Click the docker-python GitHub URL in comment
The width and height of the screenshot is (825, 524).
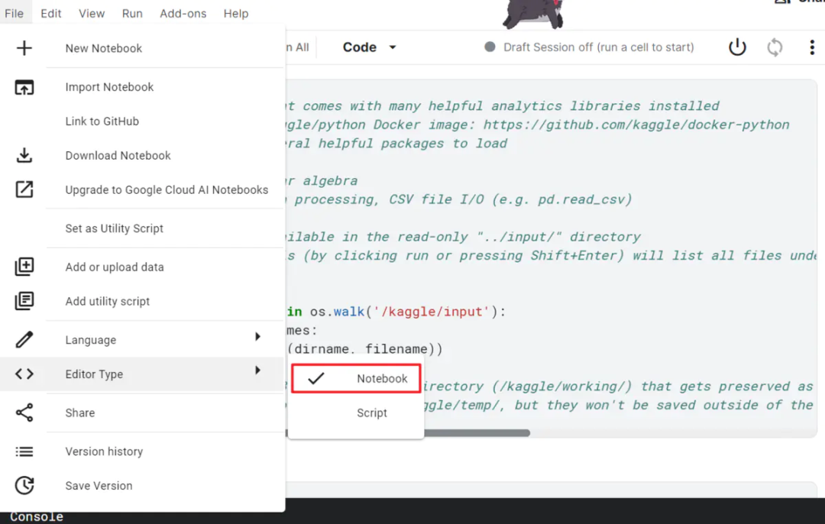coord(636,125)
